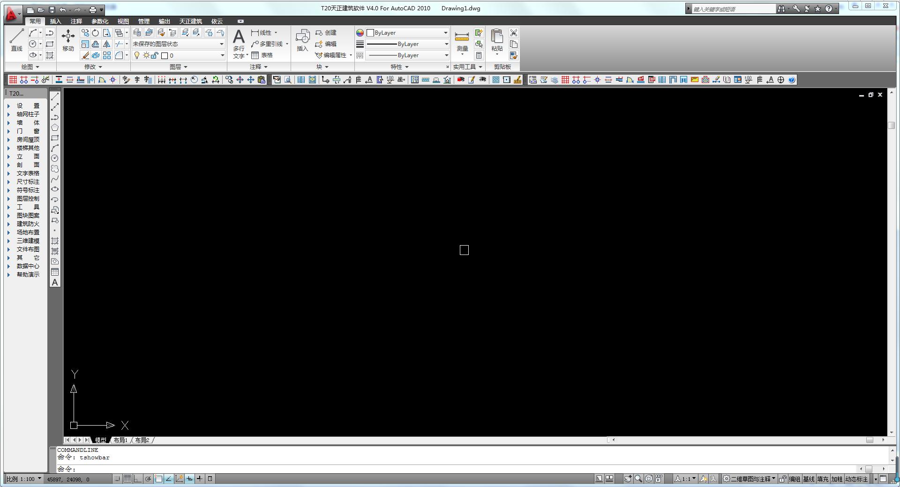
Task: Switch to the 参数化 ribbon tab
Action: point(99,21)
